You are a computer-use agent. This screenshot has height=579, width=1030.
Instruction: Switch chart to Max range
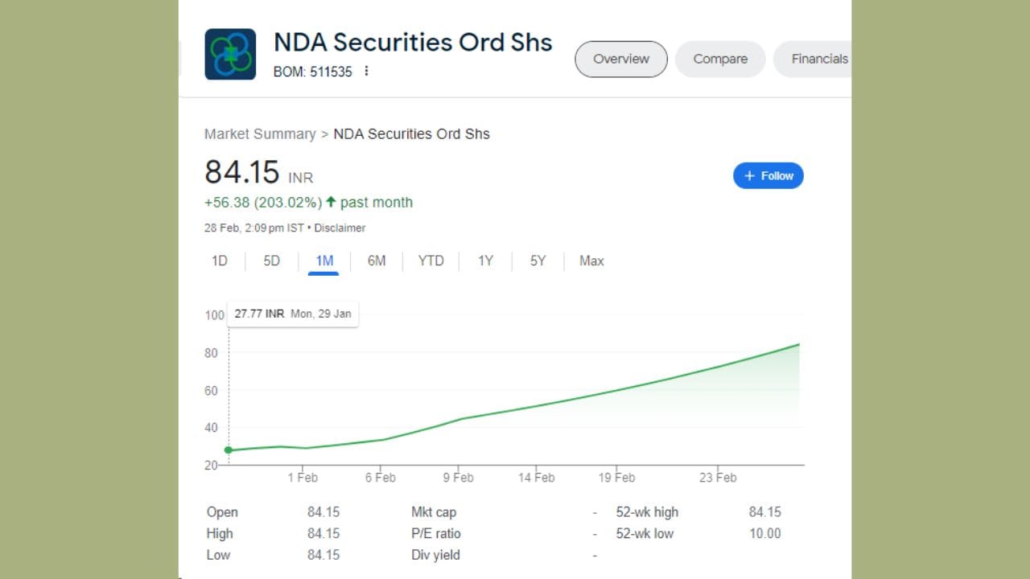coord(591,261)
